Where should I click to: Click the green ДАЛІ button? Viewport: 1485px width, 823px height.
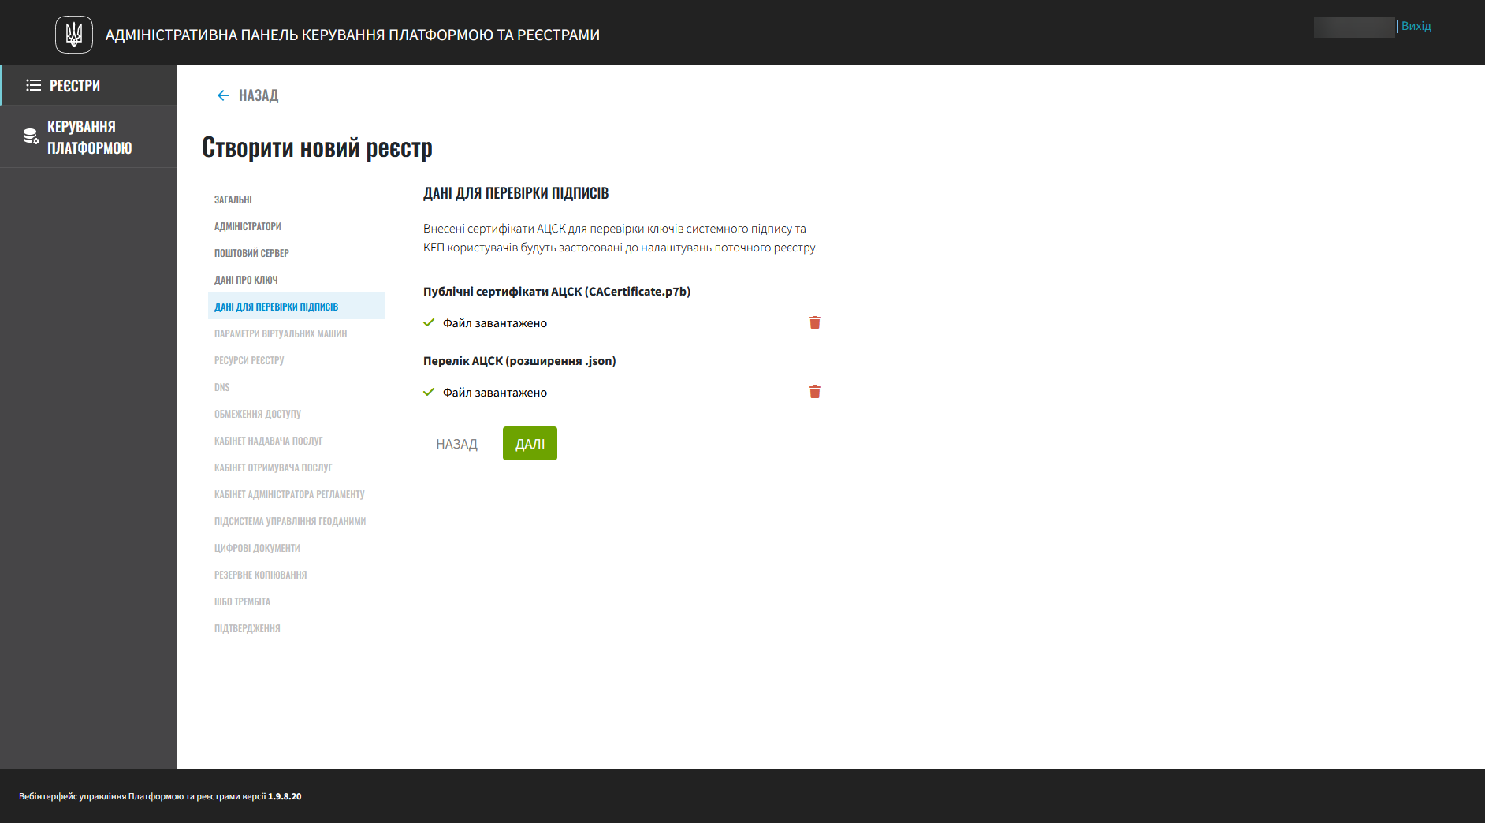click(530, 443)
